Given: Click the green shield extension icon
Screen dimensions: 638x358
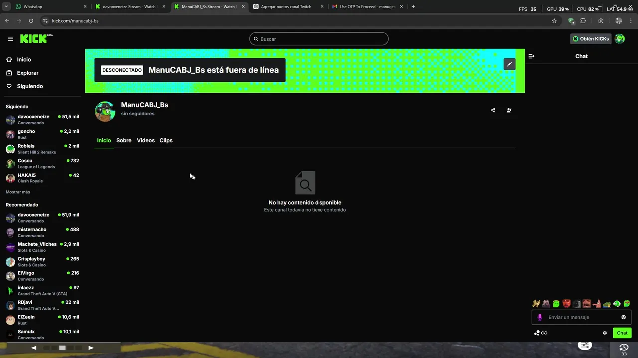Looking at the screenshot, I should pos(571,21).
